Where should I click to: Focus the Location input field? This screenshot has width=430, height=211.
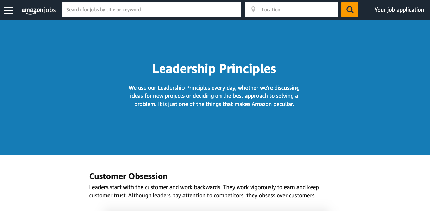point(291,10)
